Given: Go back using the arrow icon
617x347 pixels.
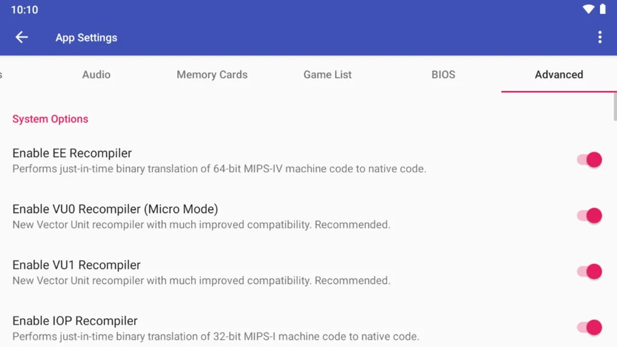Looking at the screenshot, I should tap(22, 37).
